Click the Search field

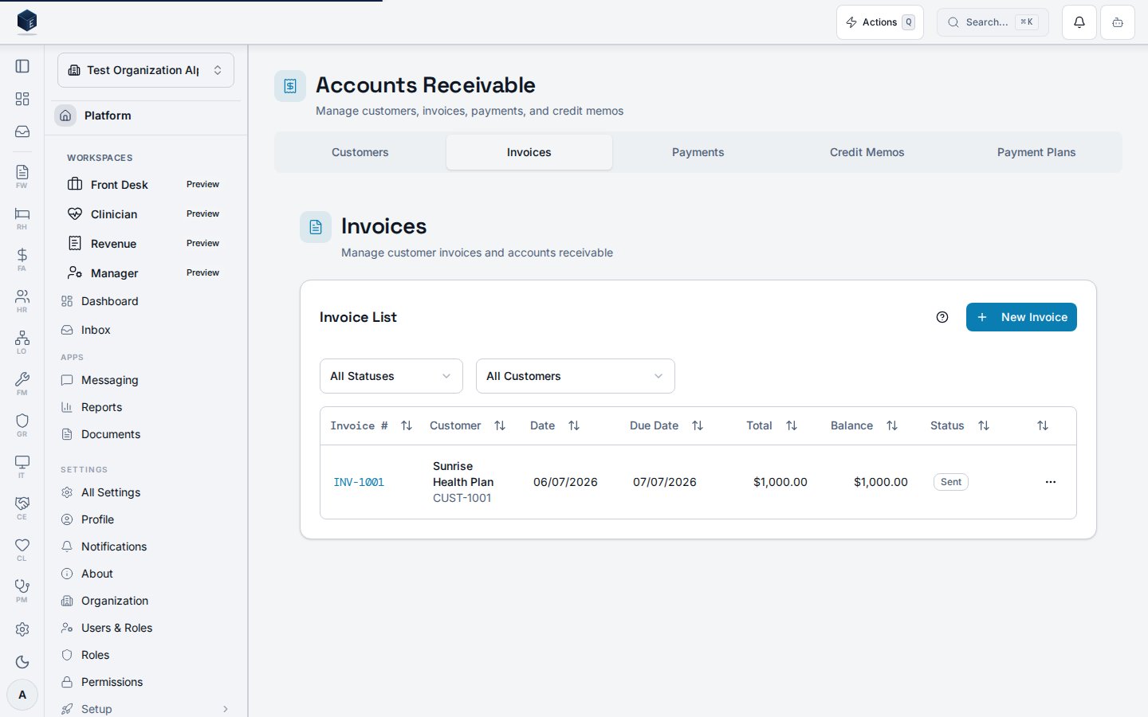tap(993, 22)
